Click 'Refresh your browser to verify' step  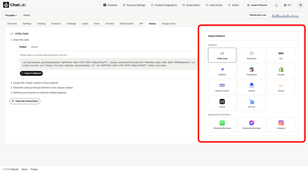pyautogui.click(x=40, y=93)
